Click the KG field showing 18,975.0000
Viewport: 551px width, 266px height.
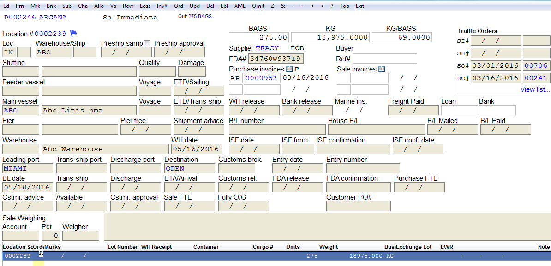pyautogui.click(x=330, y=37)
